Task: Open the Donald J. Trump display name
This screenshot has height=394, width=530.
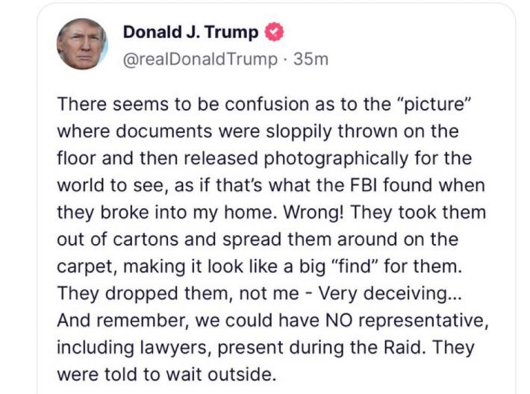Action: pos(190,32)
